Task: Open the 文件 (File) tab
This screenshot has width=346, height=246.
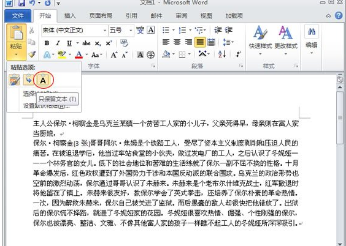Action: [x=18, y=16]
